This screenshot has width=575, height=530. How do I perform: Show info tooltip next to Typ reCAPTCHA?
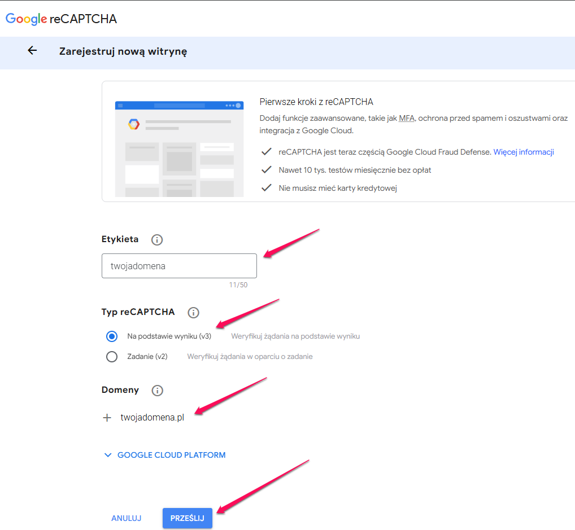coord(193,313)
